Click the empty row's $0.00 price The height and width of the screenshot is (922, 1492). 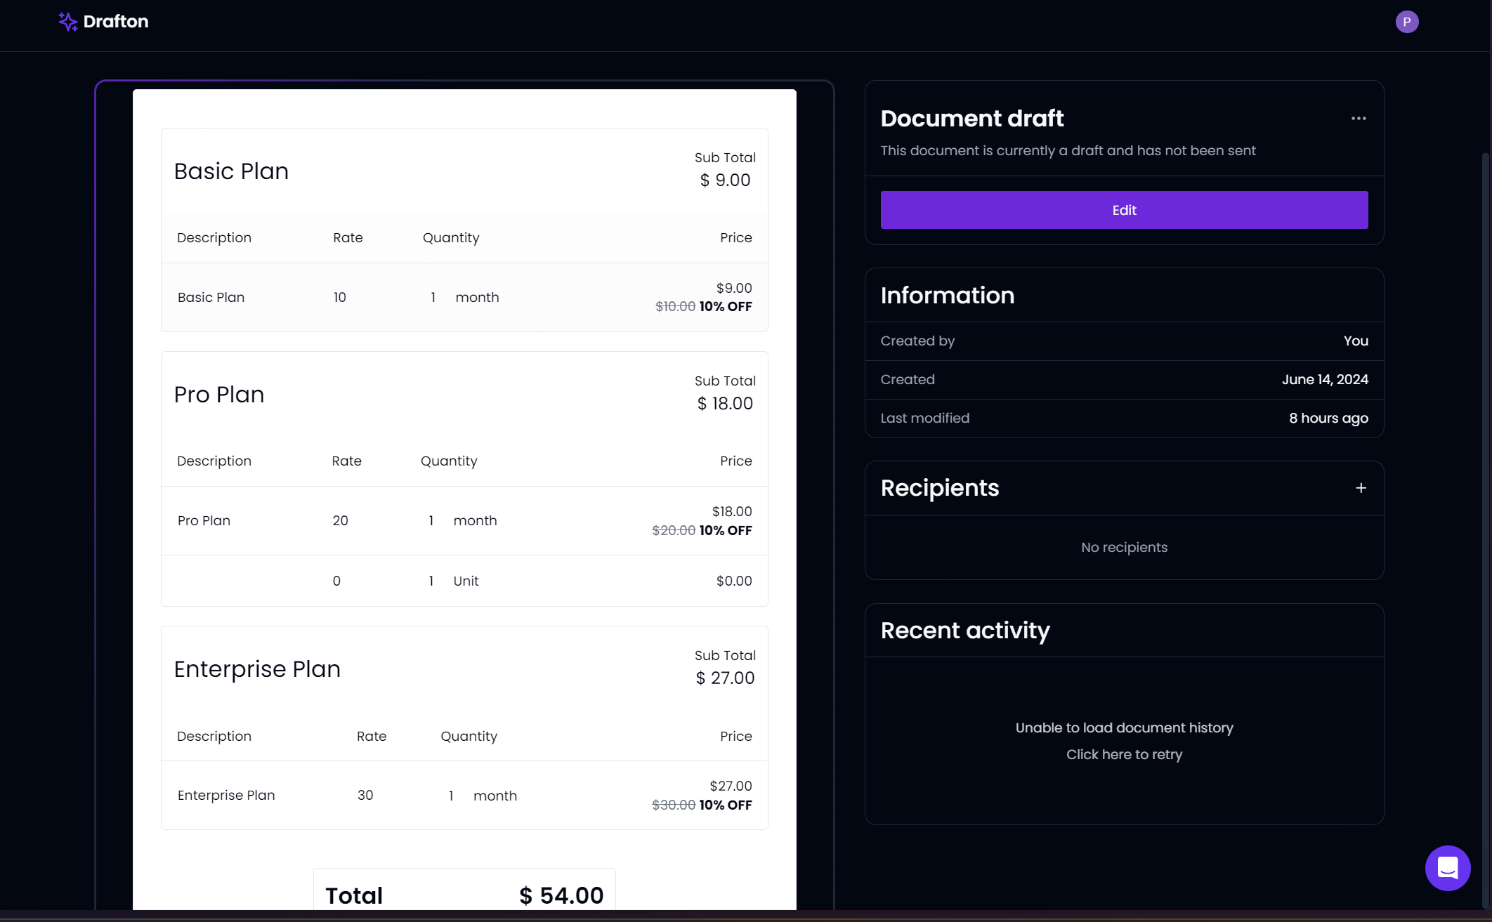(x=733, y=581)
